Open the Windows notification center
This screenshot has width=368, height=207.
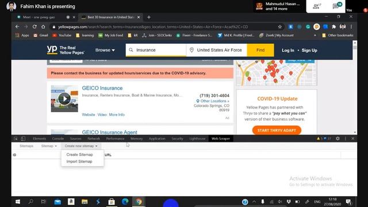point(348,202)
